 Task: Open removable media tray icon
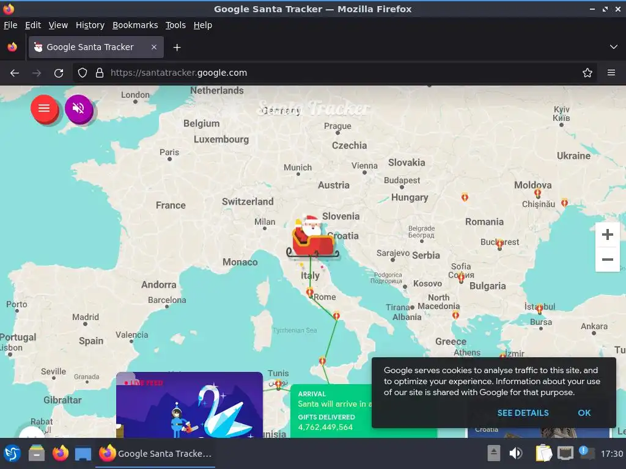click(494, 454)
